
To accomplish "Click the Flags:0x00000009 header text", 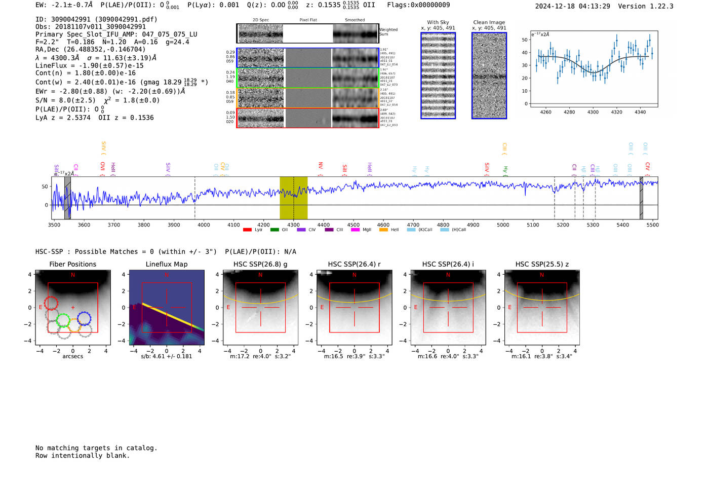I will (x=418, y=5).
